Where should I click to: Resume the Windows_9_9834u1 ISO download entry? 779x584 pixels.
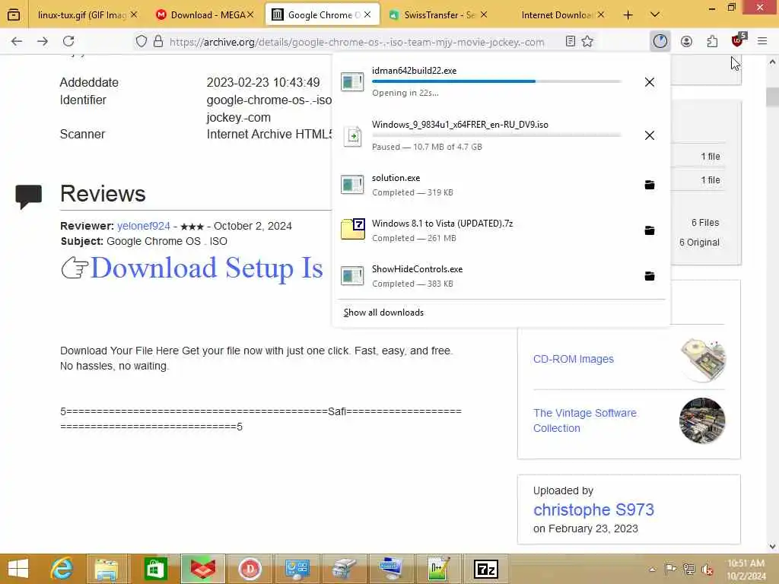[485, 135]
